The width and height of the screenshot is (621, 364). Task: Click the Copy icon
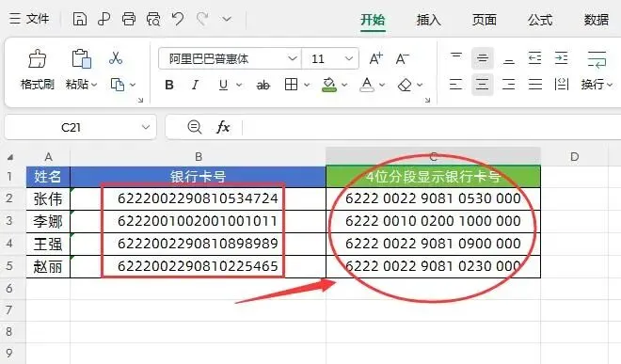pos(118,85)
